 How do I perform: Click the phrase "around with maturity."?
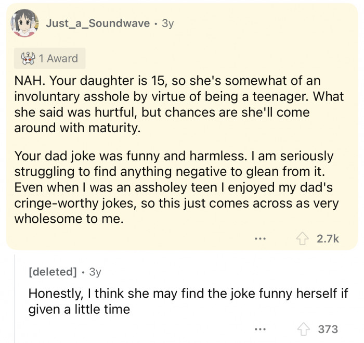78,128
